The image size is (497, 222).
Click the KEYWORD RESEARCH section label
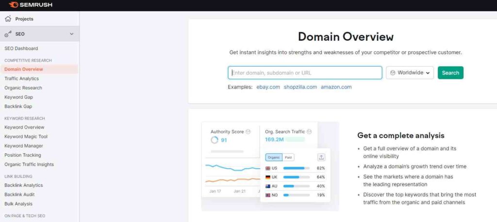coord(25,118)
